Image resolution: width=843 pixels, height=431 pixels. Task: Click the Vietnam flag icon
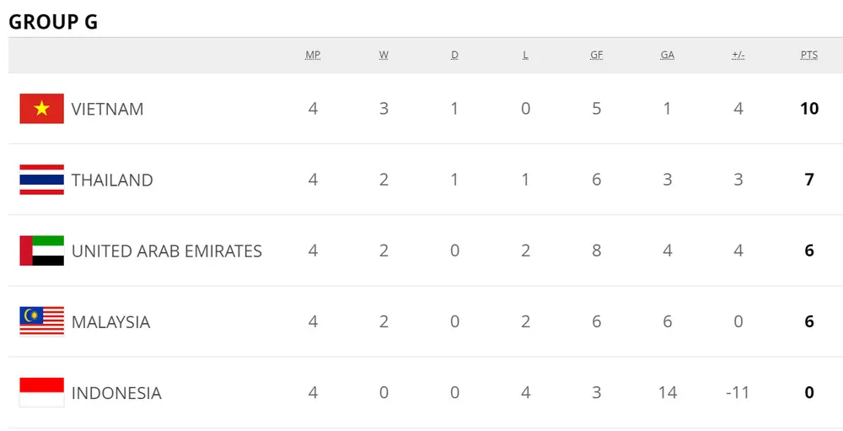pyautogui.click(x=41, y=109)
